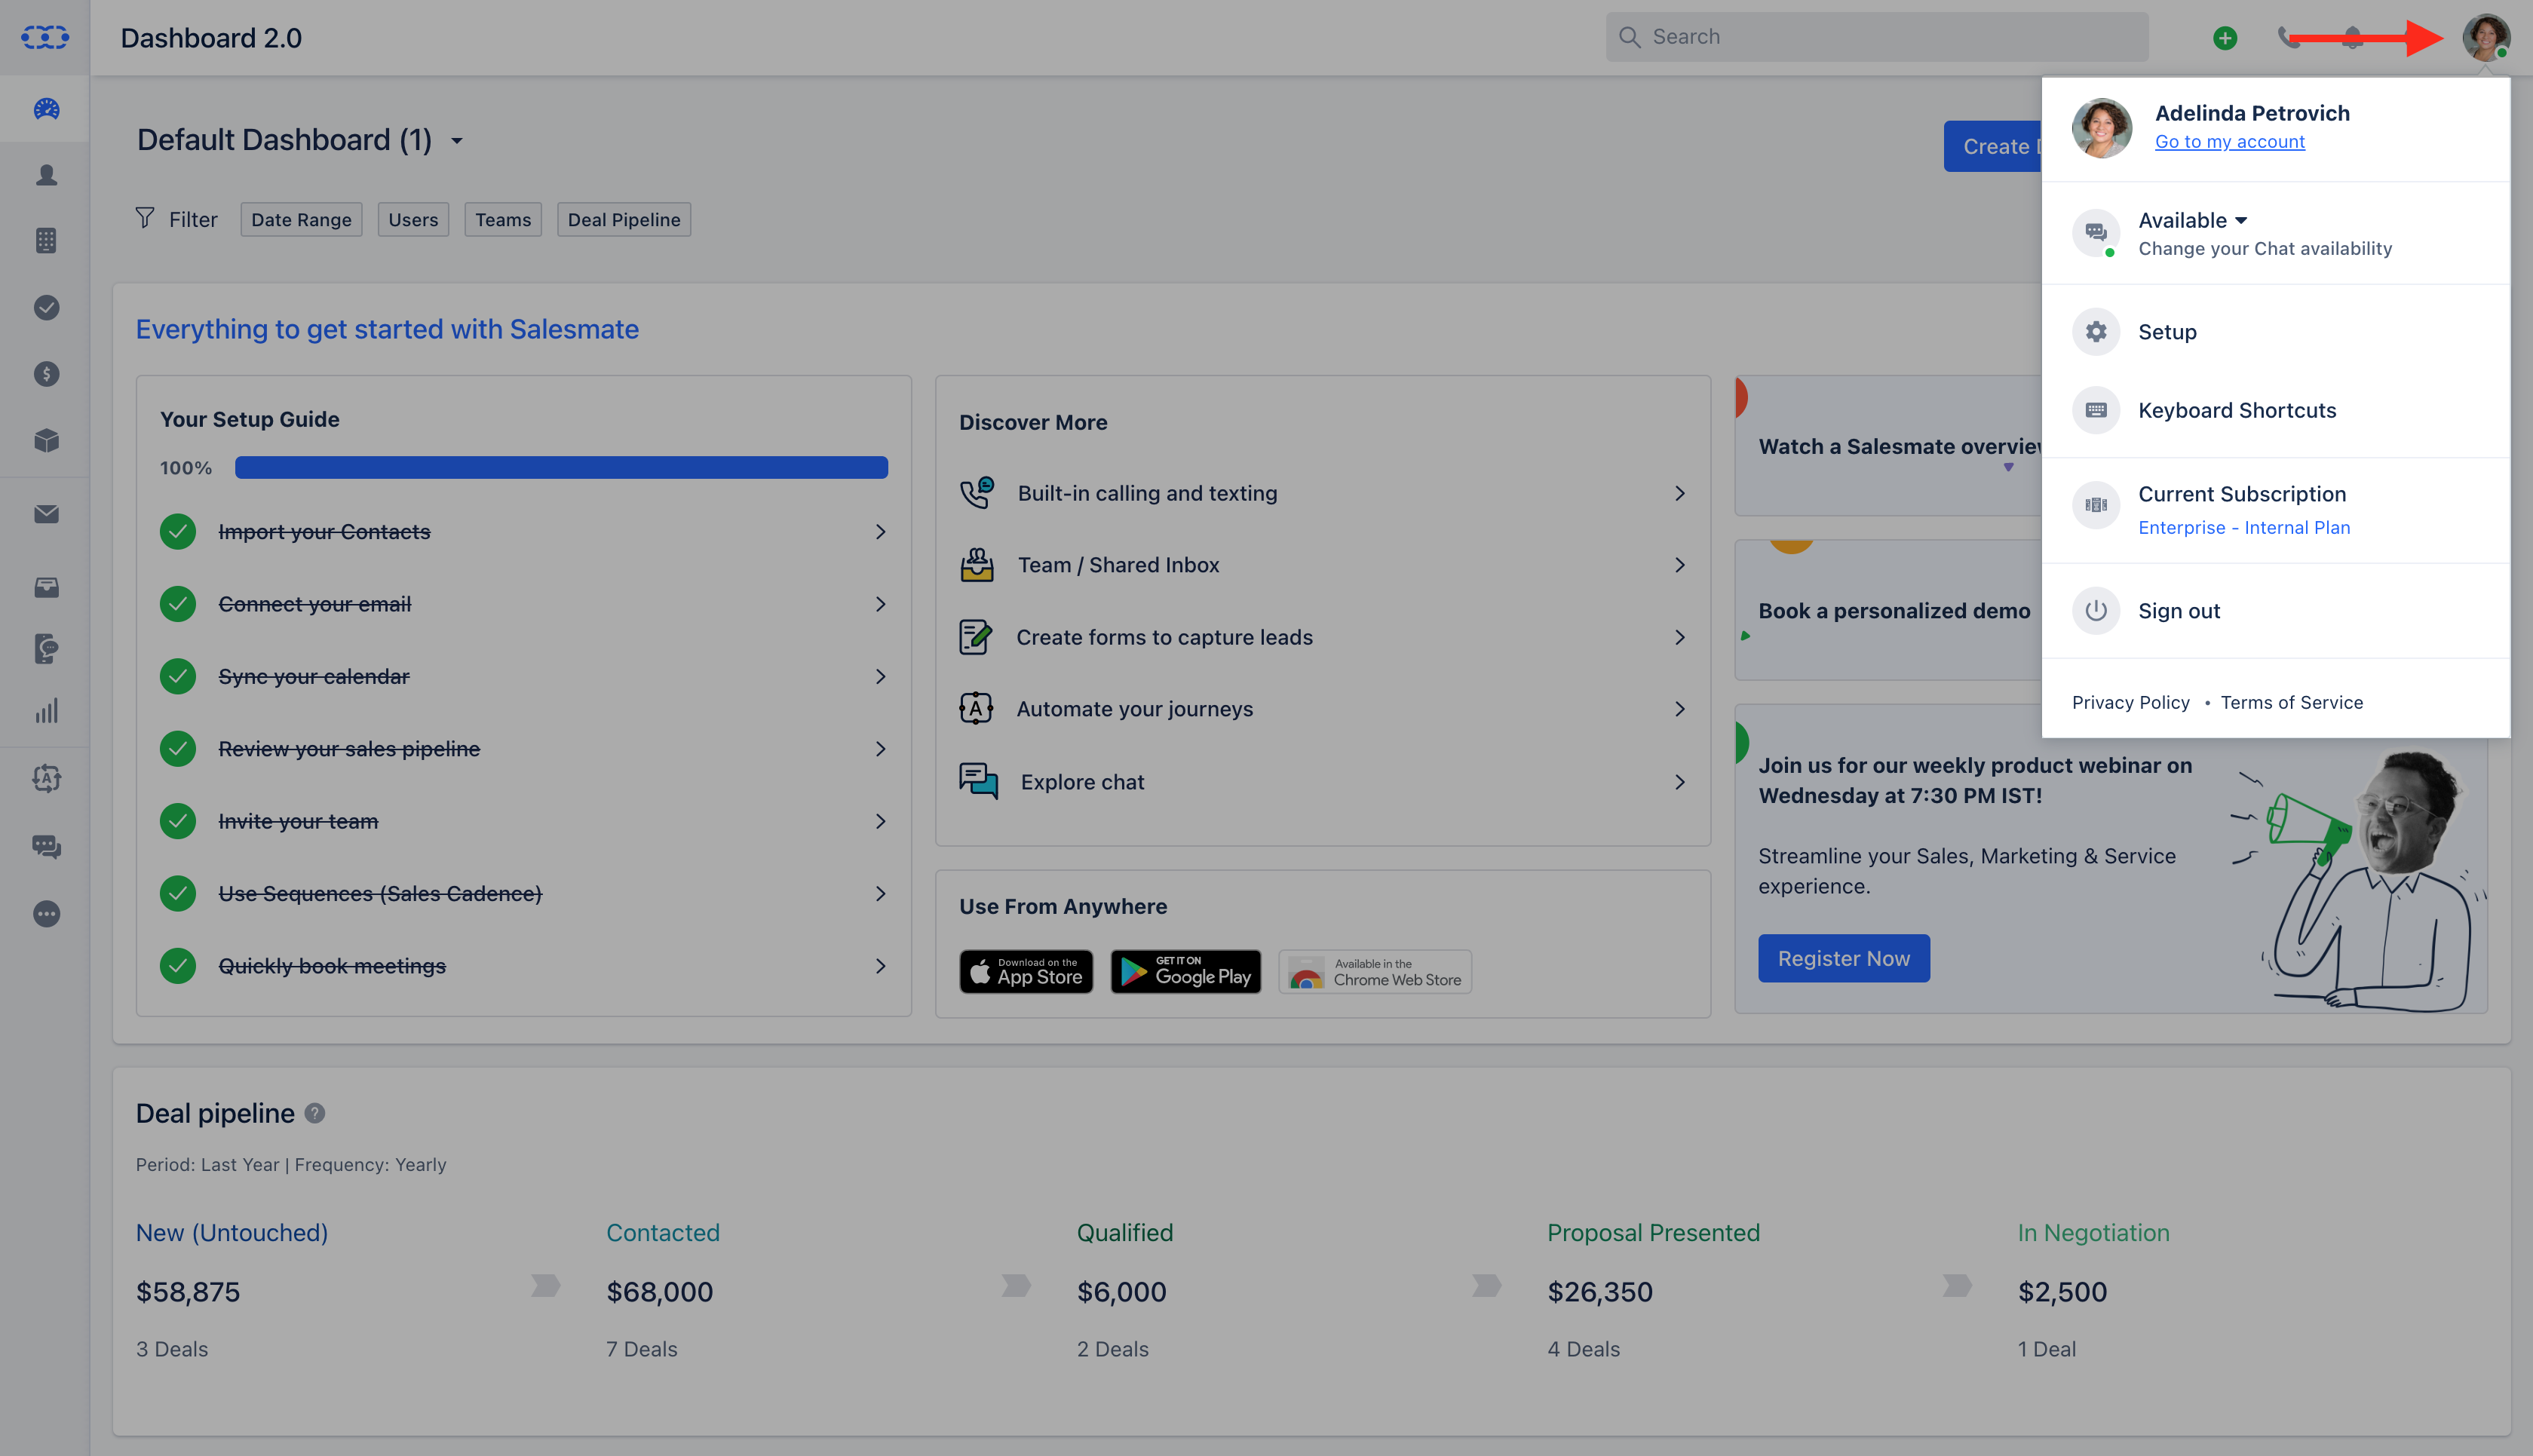2533x1456 pixels.
Task: Click the setup guide 100% progress bar
Action: coord(561,467)
